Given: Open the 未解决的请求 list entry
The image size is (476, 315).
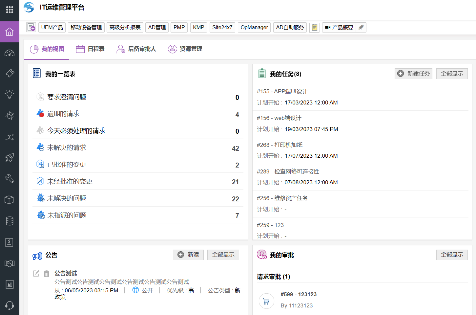Looking at the screenshot, I should (x=67, y=147).
